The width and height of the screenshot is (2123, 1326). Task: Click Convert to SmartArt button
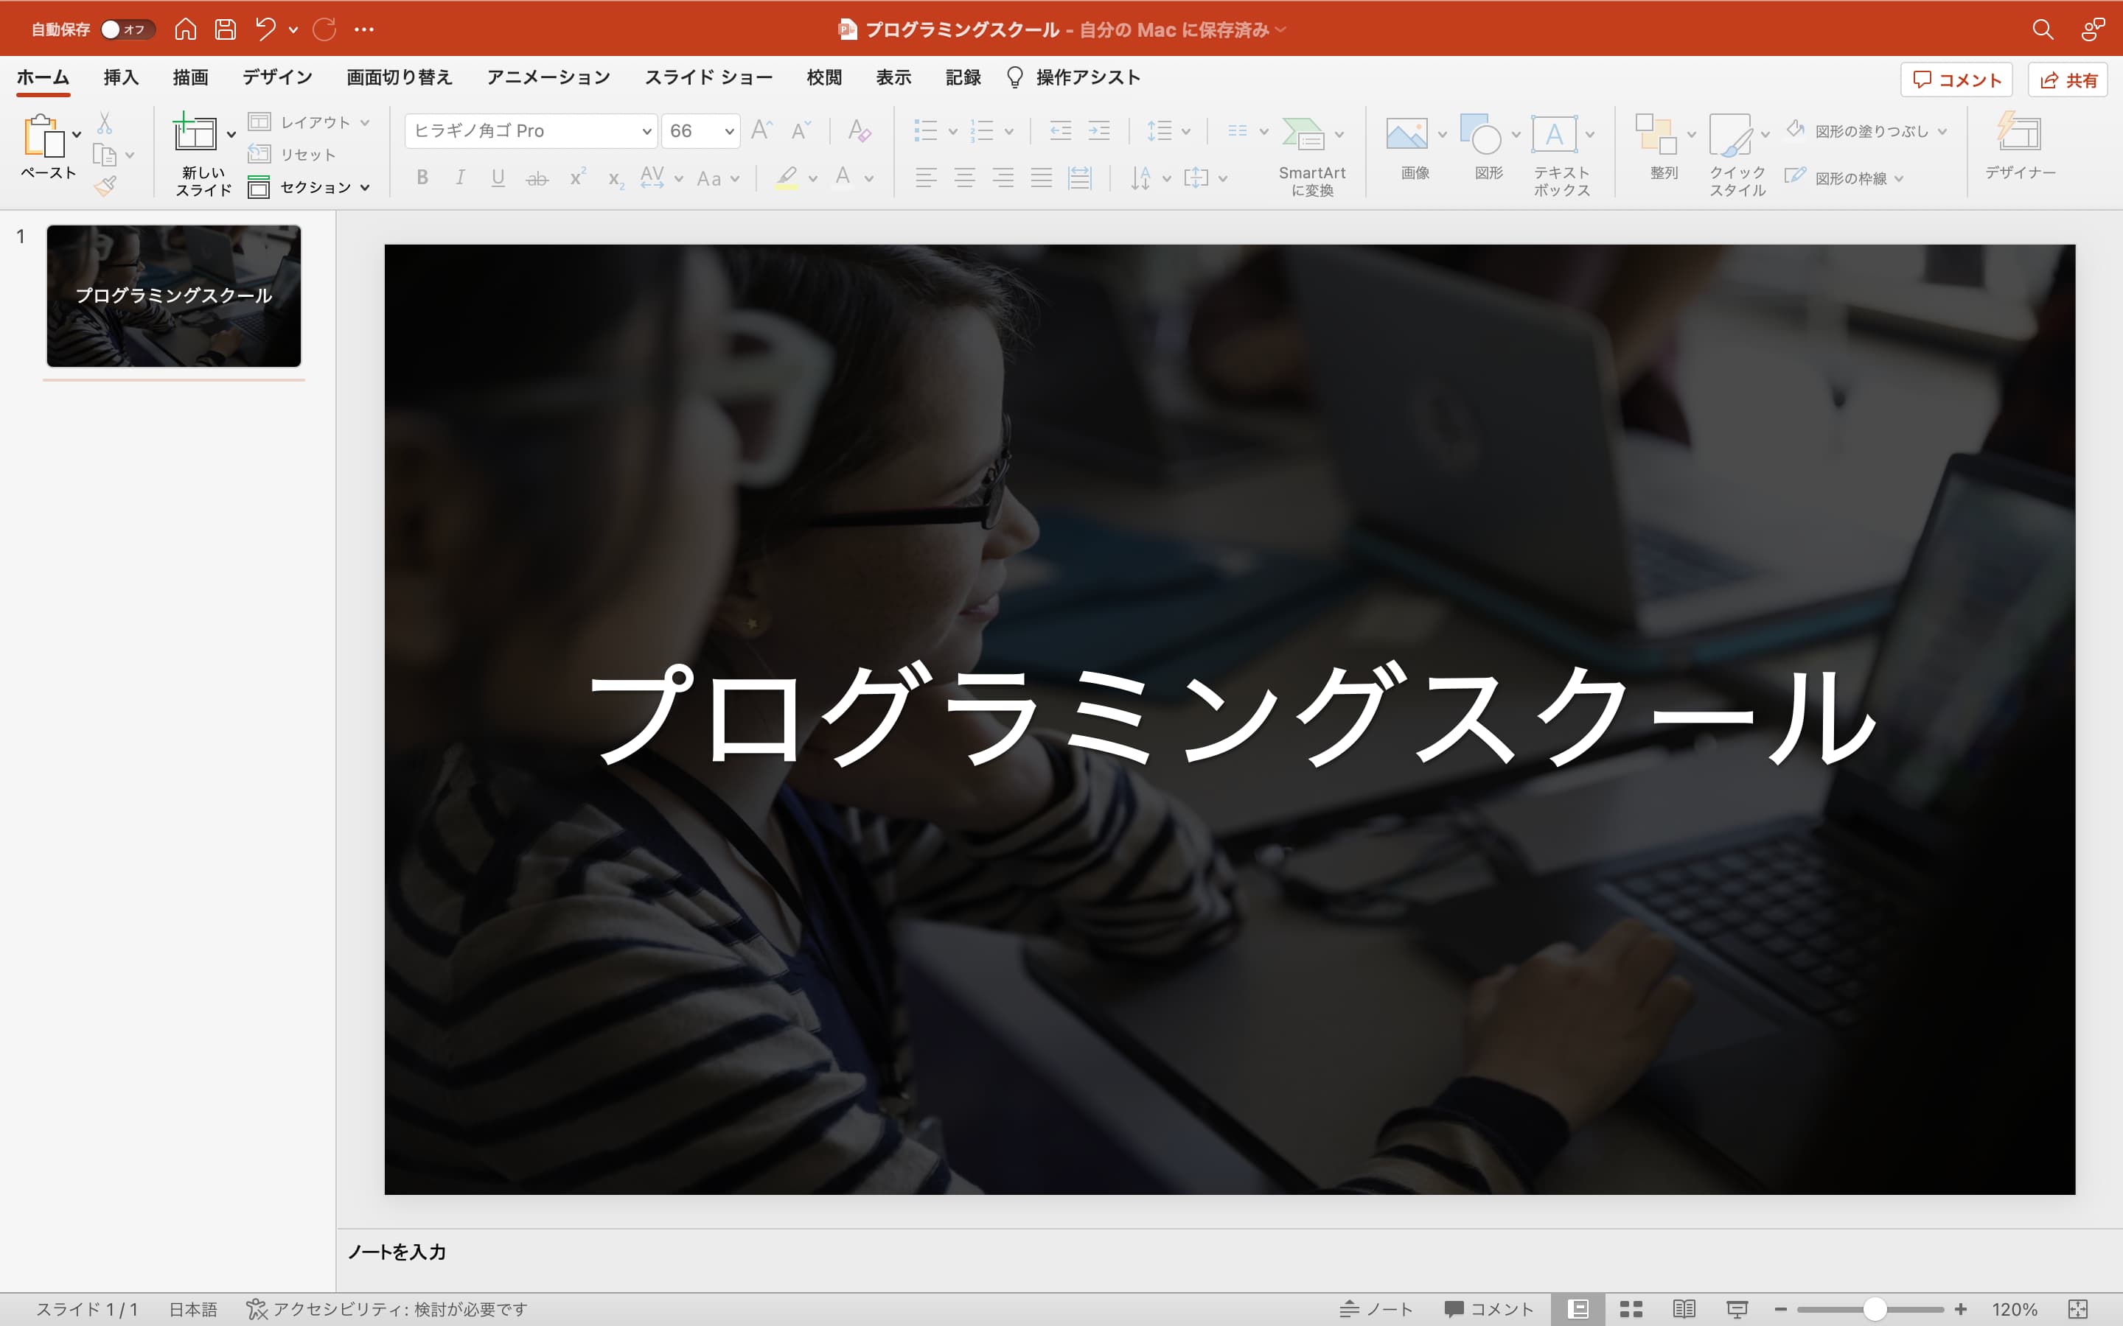[x=1311, y=156]
